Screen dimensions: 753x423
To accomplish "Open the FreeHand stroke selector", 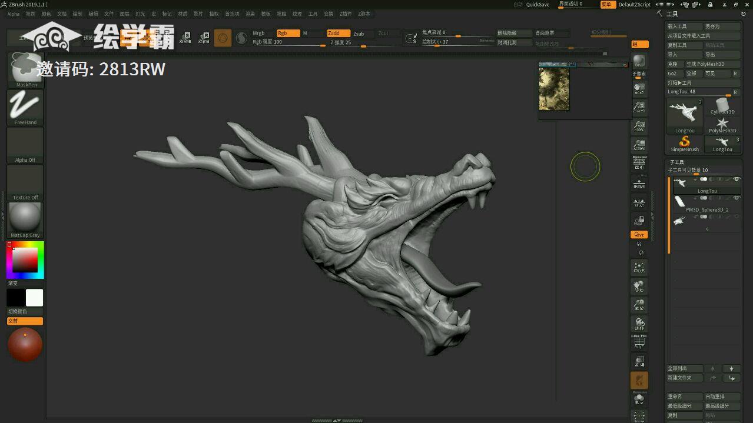I will pos(25,108).
